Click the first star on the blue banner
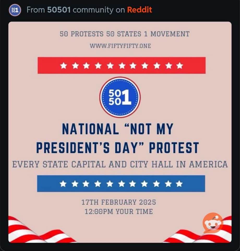Viewport: 240px width, 251px height. 63,184
